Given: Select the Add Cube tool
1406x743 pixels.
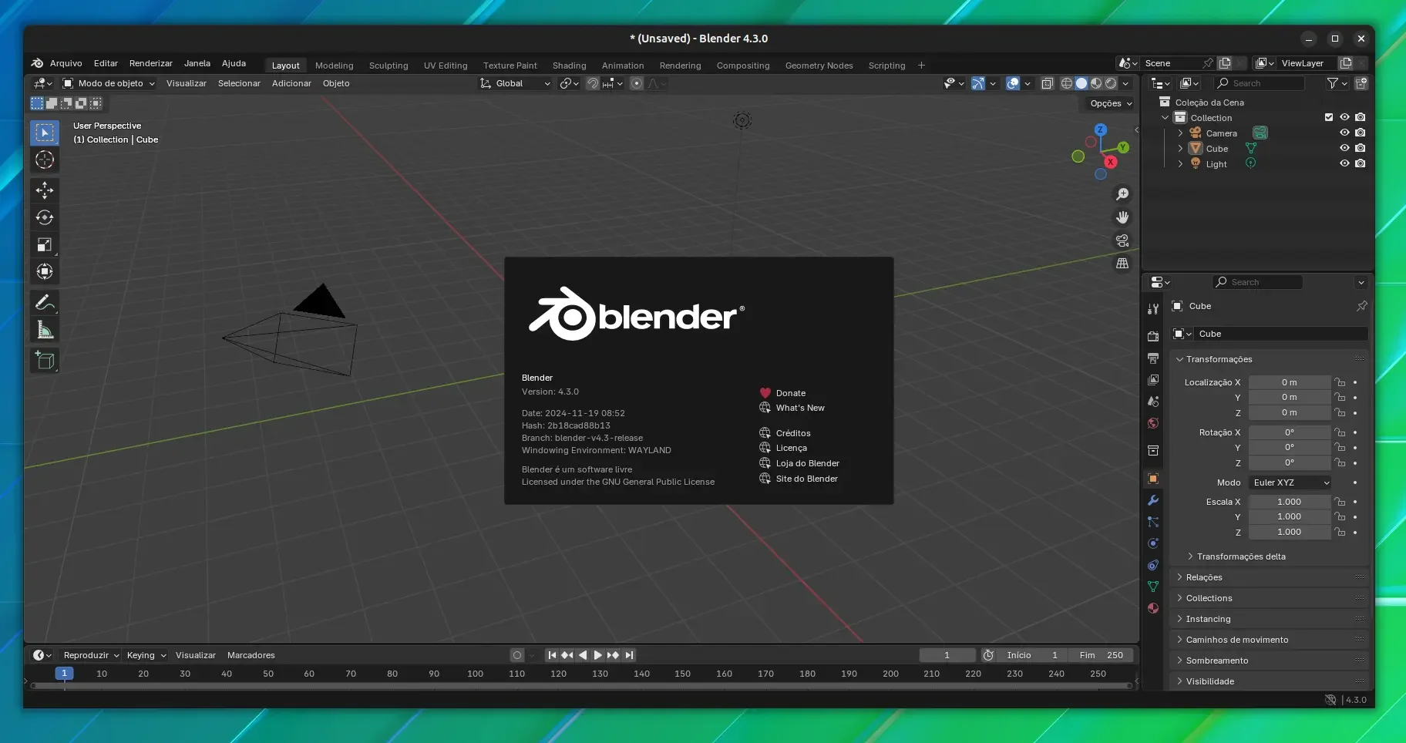Looking at the screenshot, I should [x=45, y=360].
